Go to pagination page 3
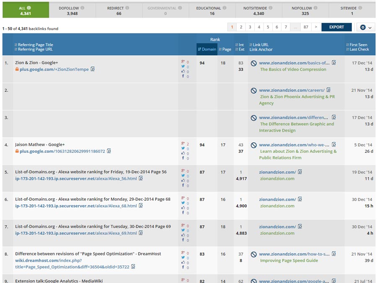Viewport: 377px width, 283px height. tap(250, 27)
